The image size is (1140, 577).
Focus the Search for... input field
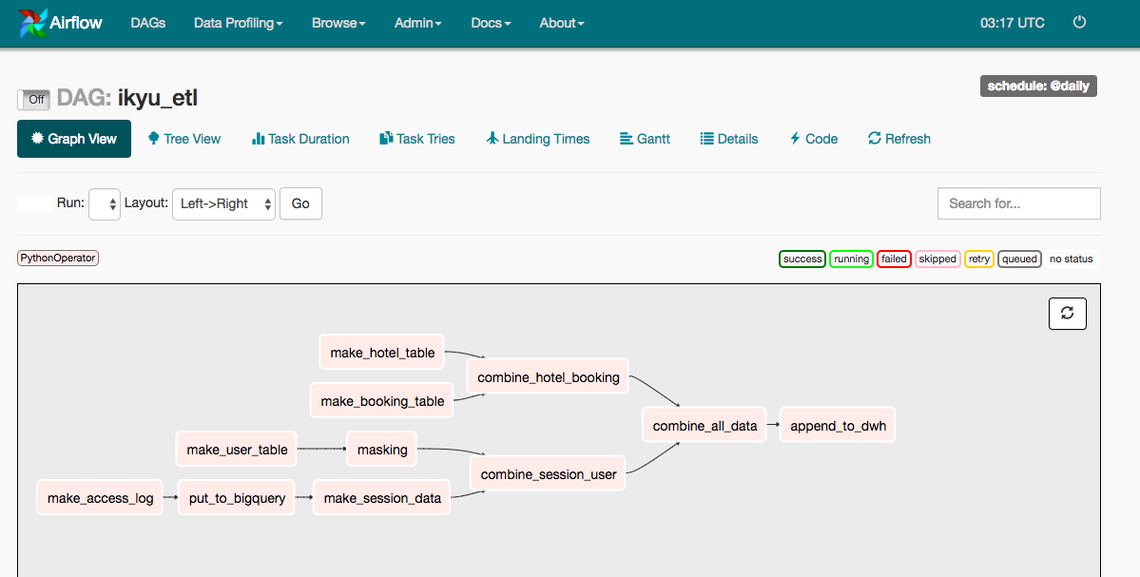(1018, 203)
